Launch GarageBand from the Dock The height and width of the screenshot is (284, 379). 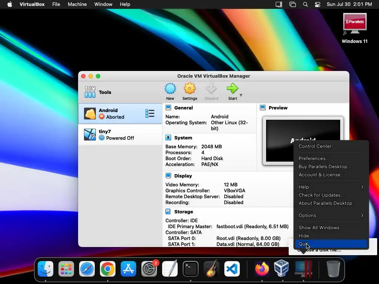coord(211,268)
